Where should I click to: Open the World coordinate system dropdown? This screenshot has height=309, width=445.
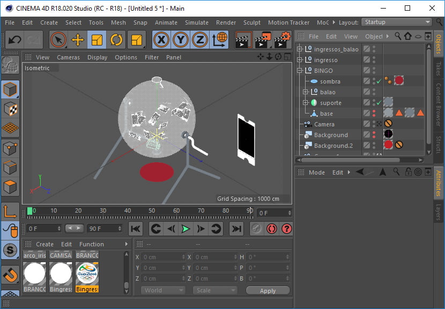[x=162, y=290]
